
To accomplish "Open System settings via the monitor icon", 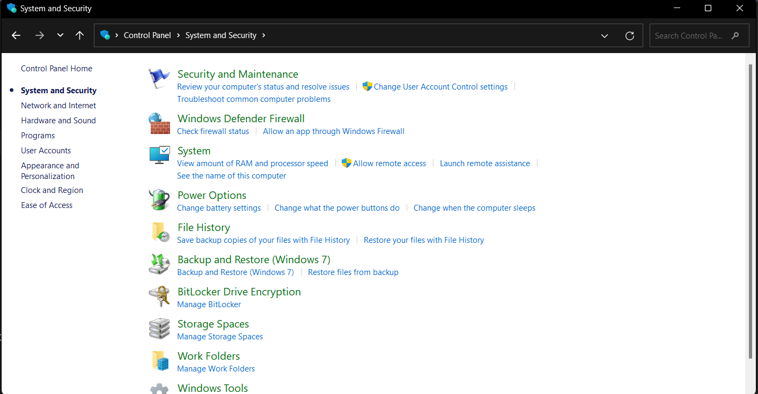I will pyautogui.click(x=159, y=154).
